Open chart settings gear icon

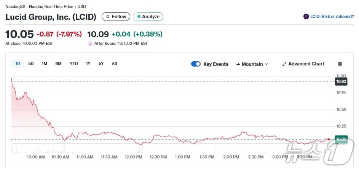coord(340,64)
